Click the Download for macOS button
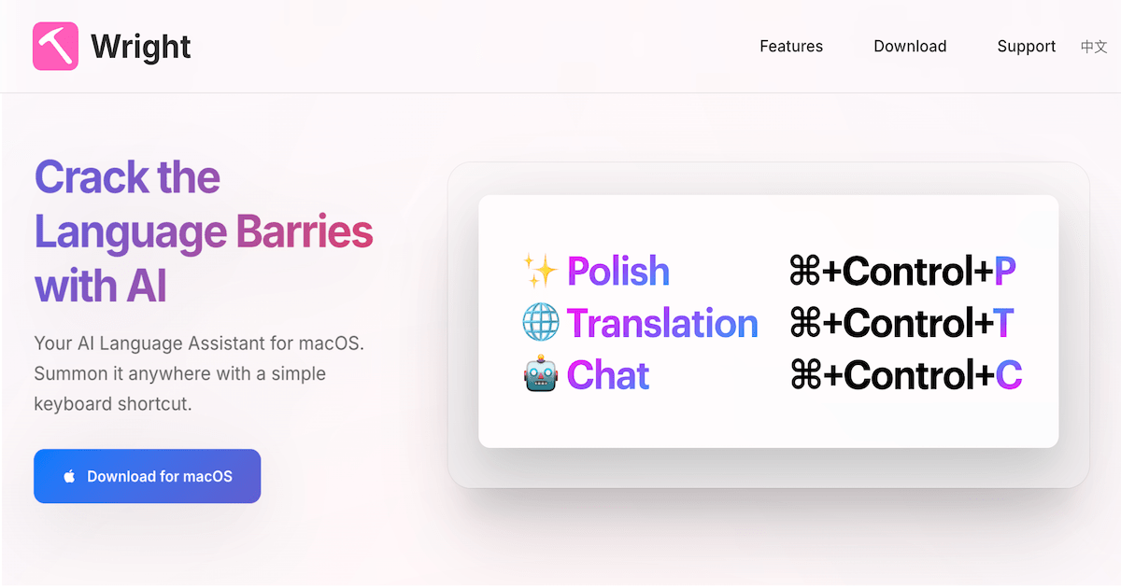The height and width of the screenshot is (588, 1121). [x=147, y=475]
